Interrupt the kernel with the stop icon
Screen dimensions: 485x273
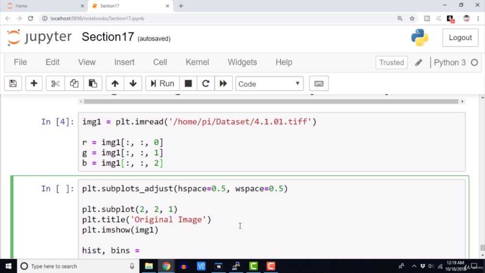pyautogui.click(x=188, y=83)
